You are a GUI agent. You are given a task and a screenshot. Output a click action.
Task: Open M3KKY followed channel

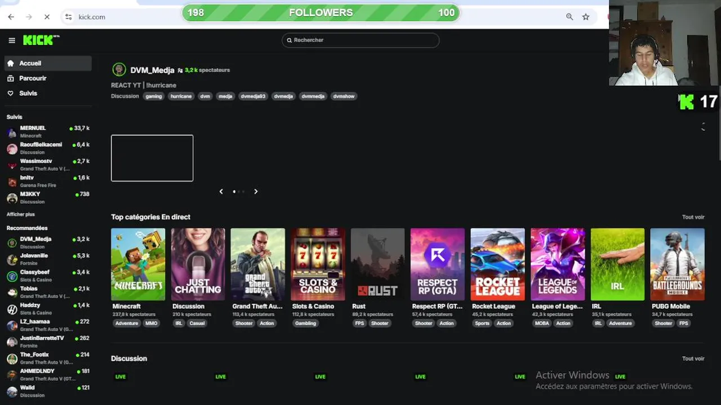48,197
